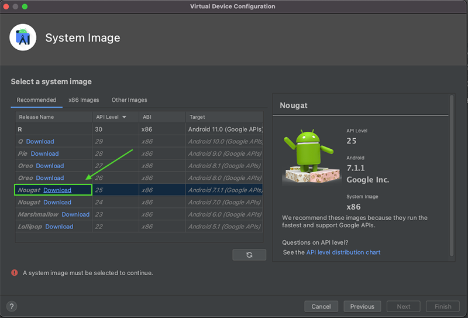Download the Marshmallow system image
The width and height of the screenshot is (468, 318).
pyautogui.click(x=75, y=214)
